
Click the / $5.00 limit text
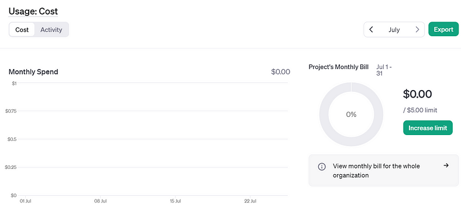(x=420, y=111)
